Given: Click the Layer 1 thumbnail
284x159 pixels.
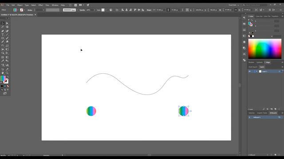Looking at the screenshot, I should click(260, 72).
